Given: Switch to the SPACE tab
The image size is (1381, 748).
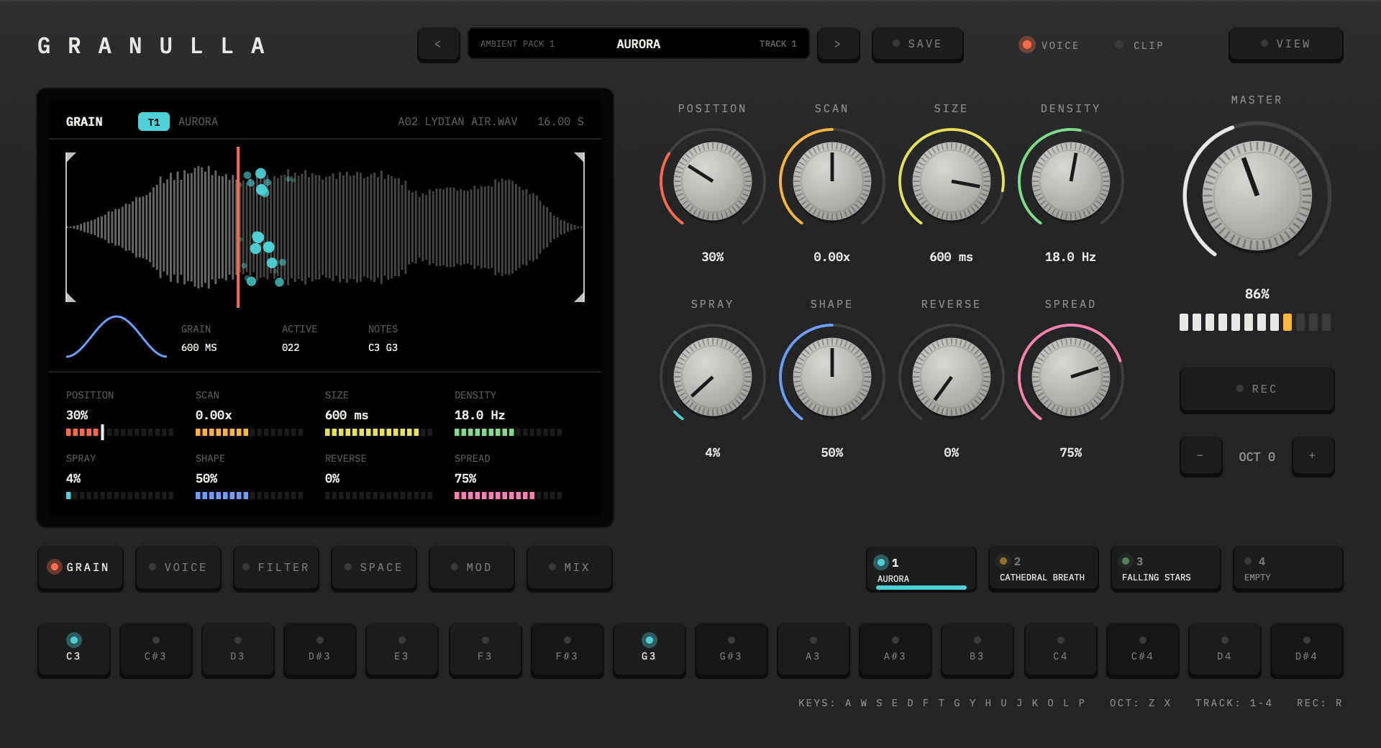Looking at the screenshot, I should point(374,567).
